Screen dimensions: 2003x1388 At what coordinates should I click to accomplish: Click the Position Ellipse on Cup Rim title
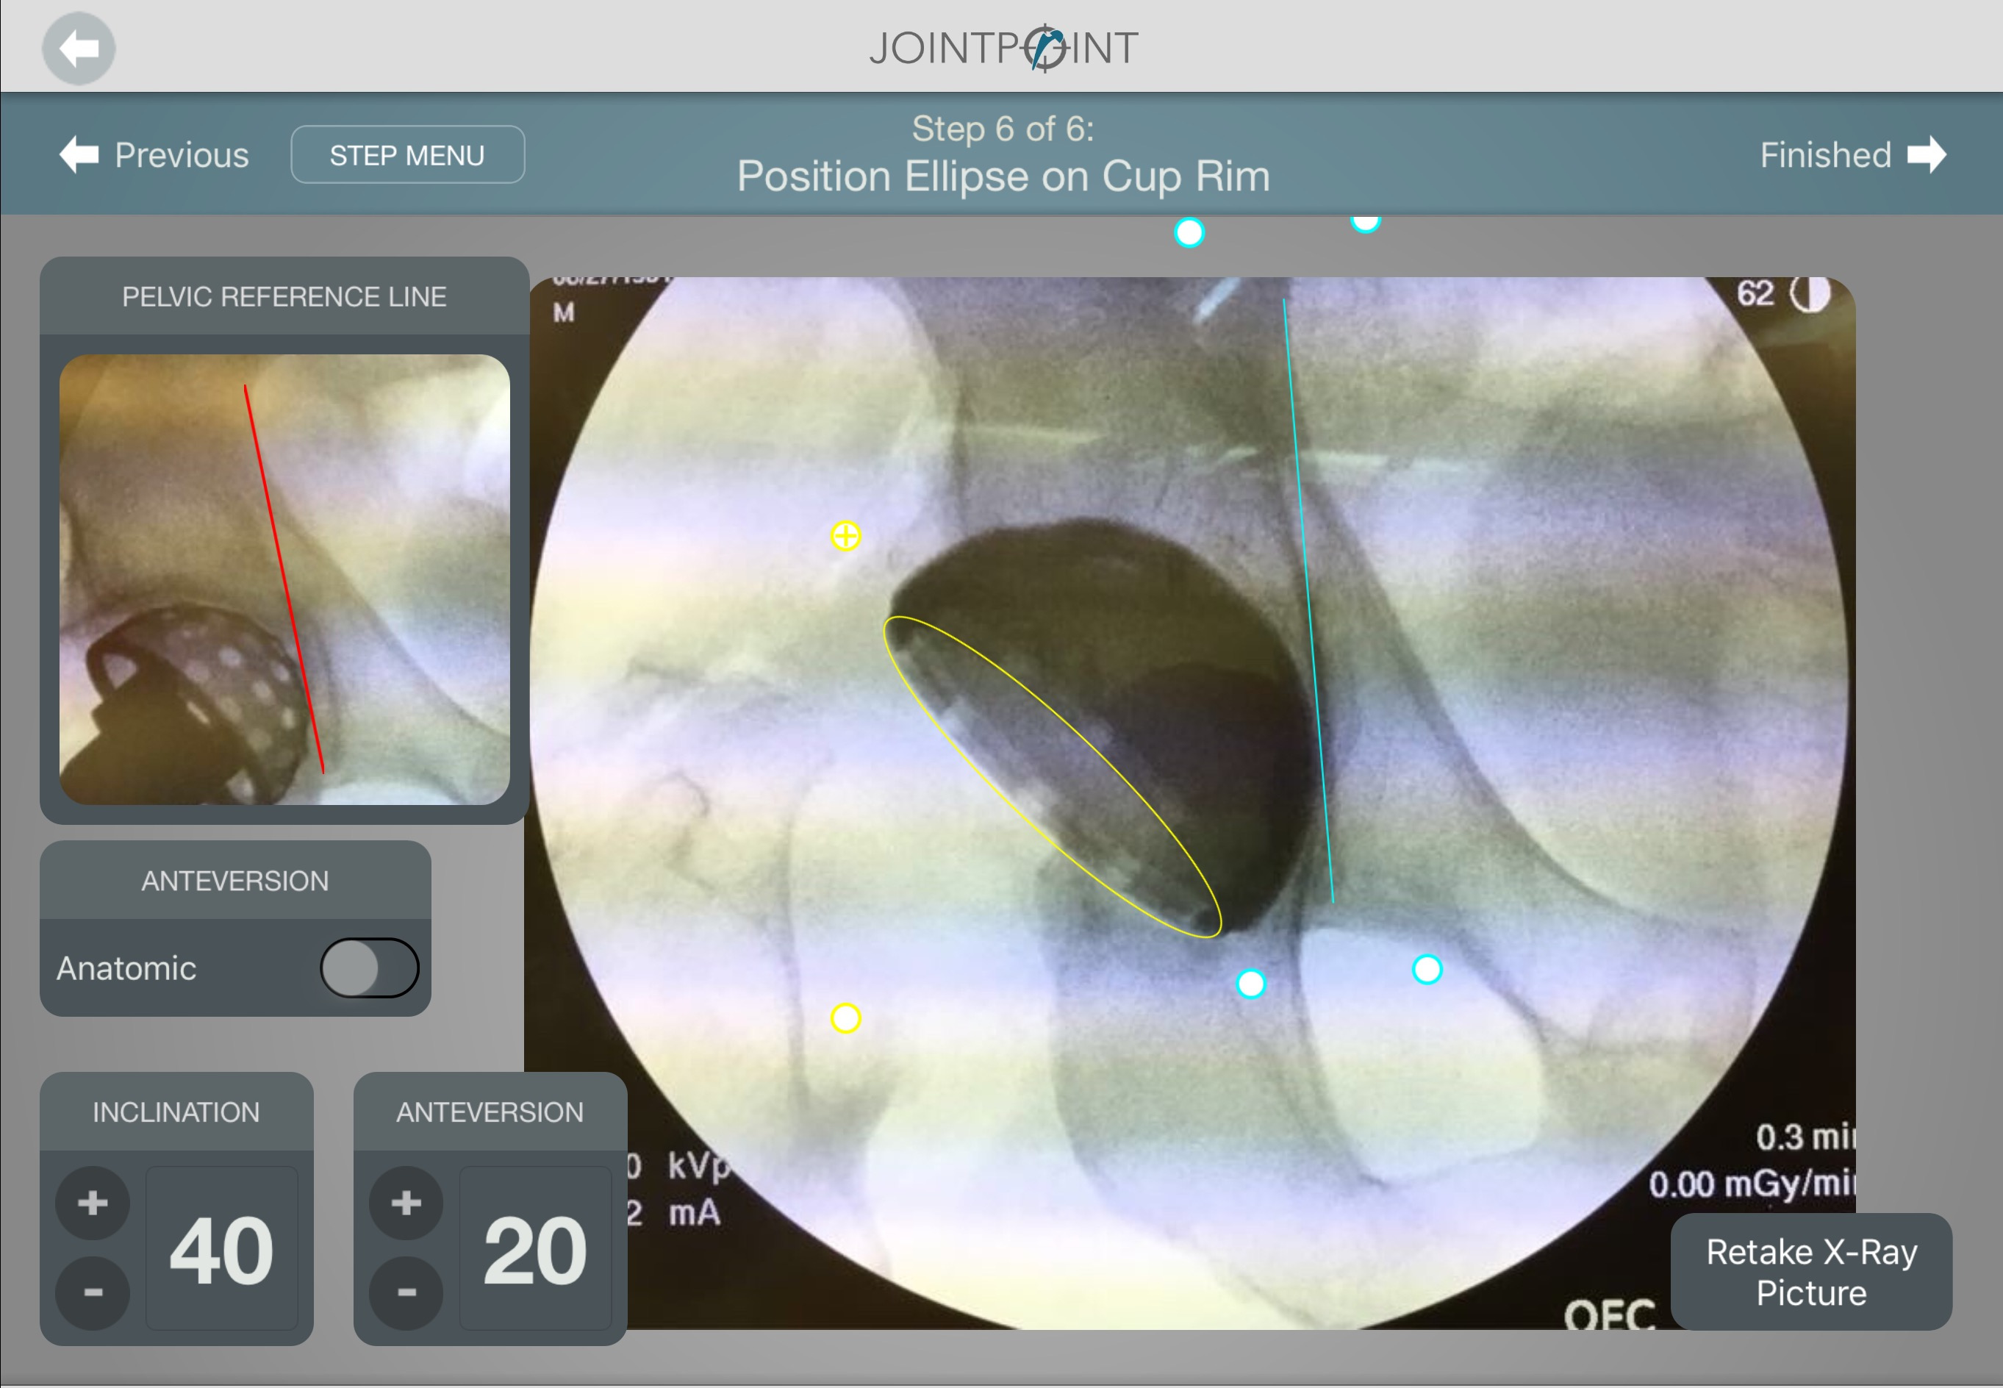click(x=1003, y=176)
